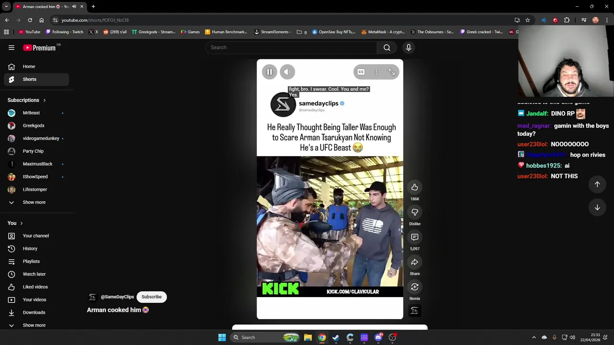Open the Chrome apps grid shortcut
The image size is (614, 345).
click(x=6, y=32)
